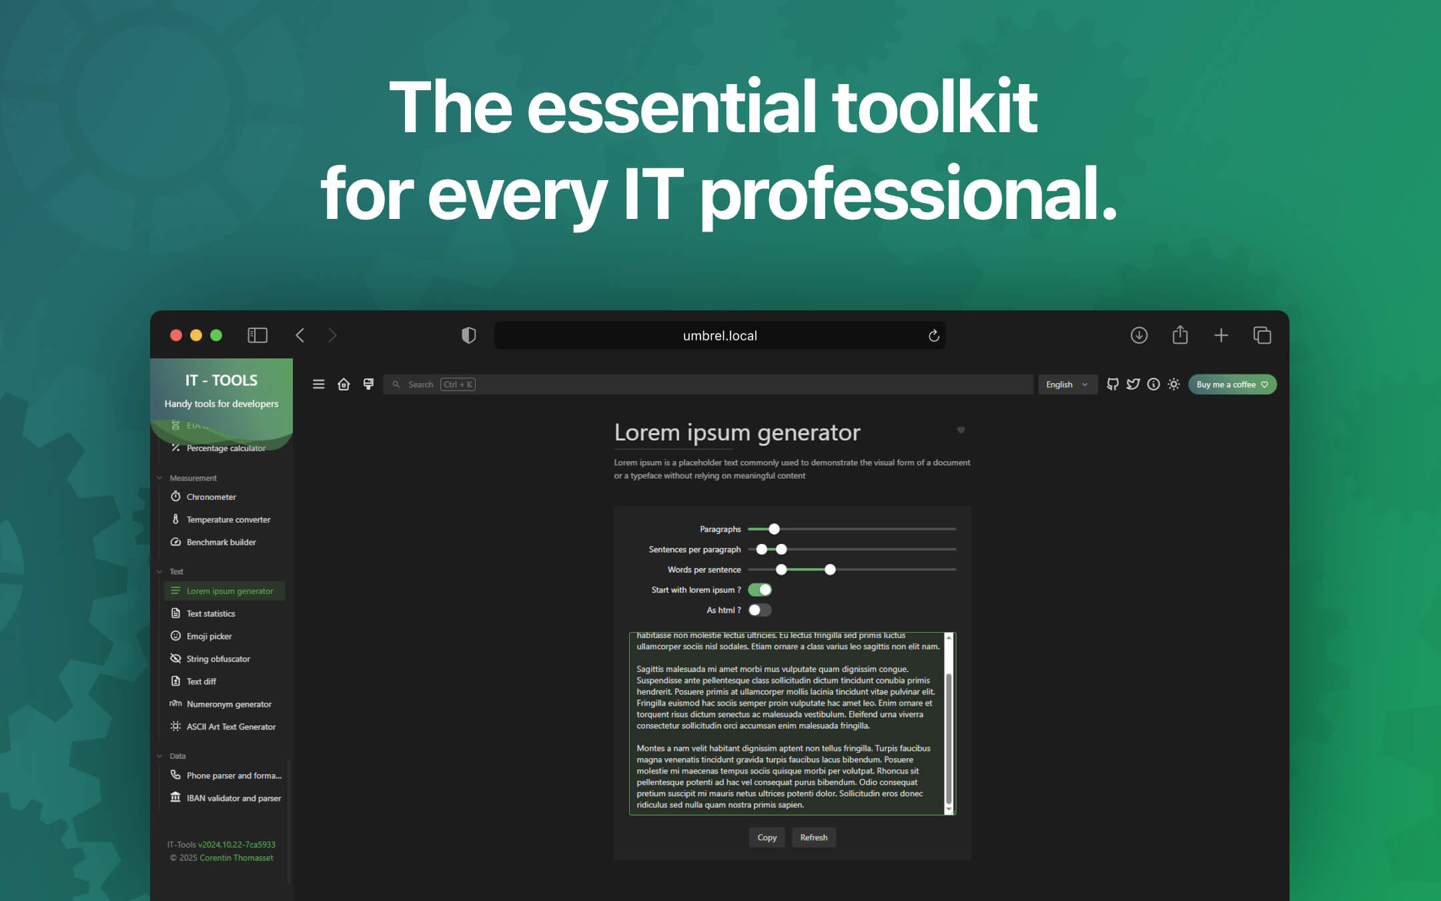Open the Temperature converter tool
The width and height of the screenshot is (1441, 901).
coord(228,519)
